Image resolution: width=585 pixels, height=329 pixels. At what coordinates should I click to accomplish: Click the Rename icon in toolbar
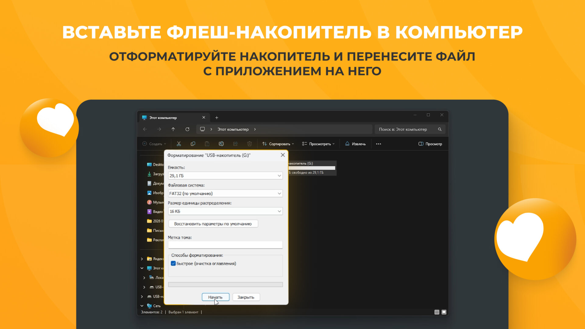tap(221, 144)
